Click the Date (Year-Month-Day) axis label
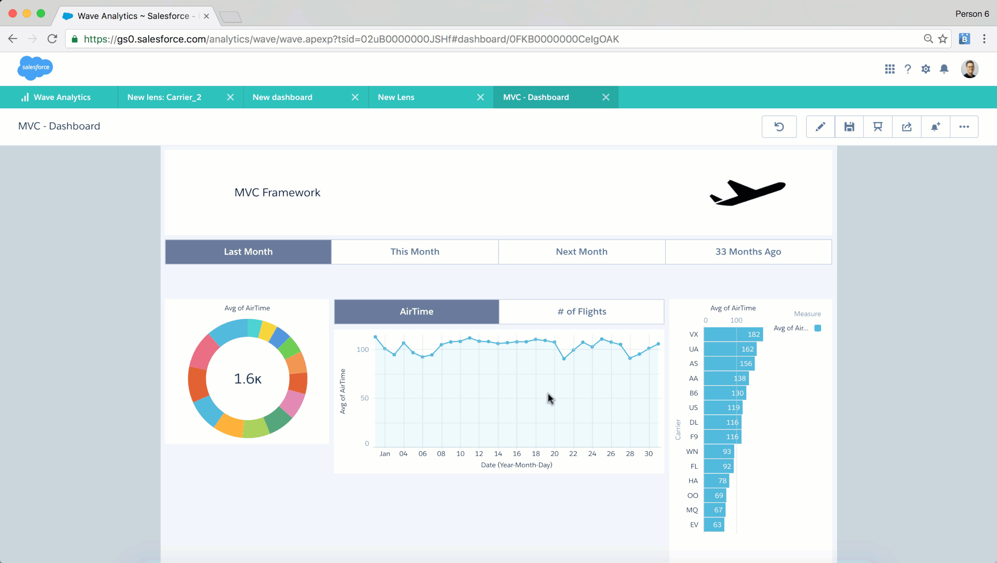Image resolution: width=997 pixels, height=563 pixels. point(516,465)
